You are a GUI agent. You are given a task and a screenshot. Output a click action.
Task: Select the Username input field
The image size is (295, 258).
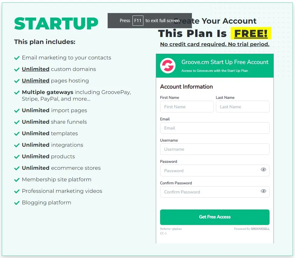tap(215, 149)
